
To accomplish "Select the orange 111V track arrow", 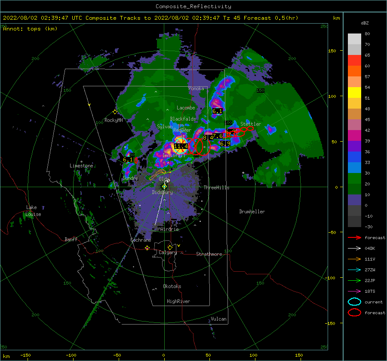I will point(354,259).
